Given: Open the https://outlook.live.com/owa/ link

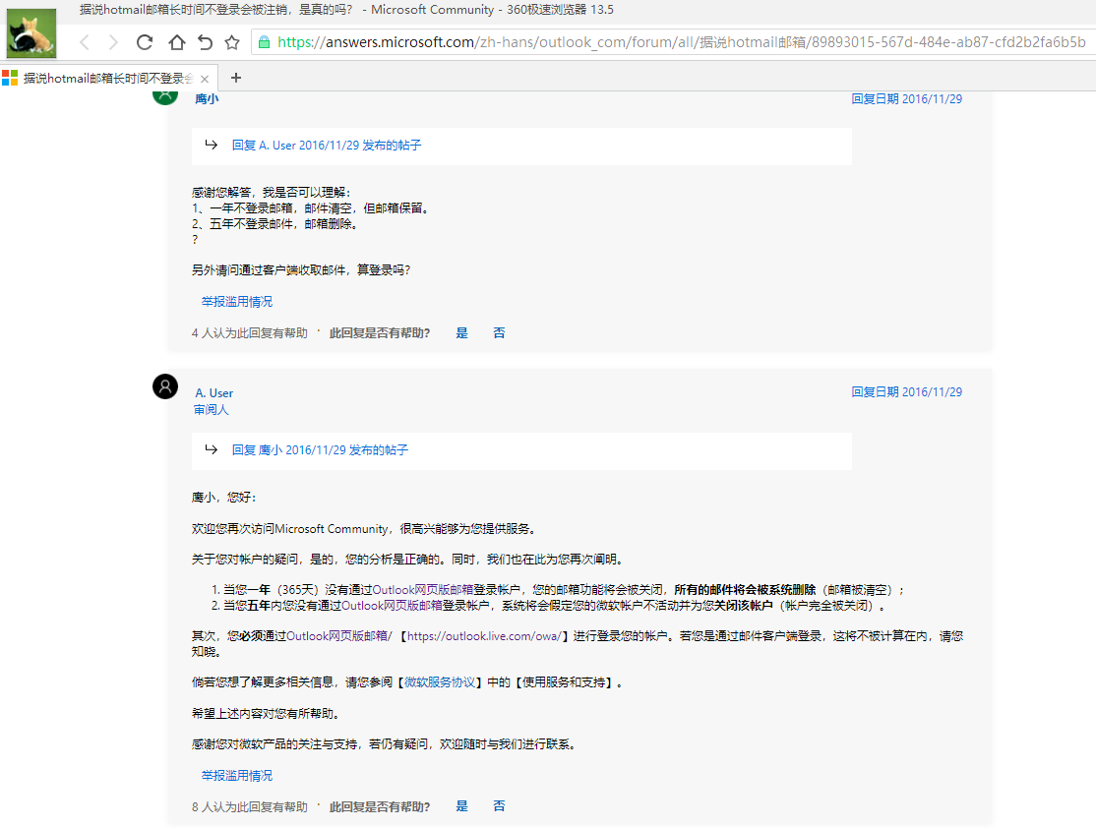Looking at the screenshot, I should tap(484, 636).
